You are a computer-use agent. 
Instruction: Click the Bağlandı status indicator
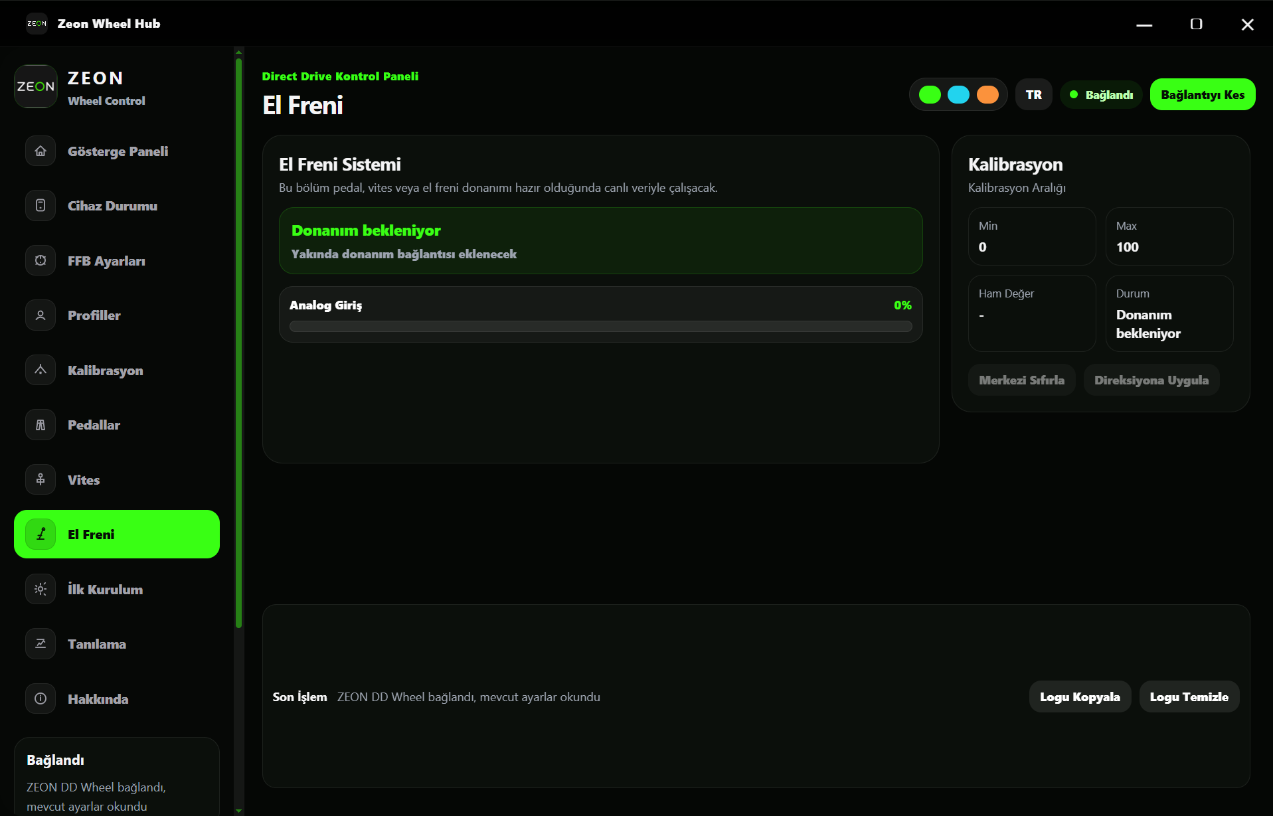1101,95
